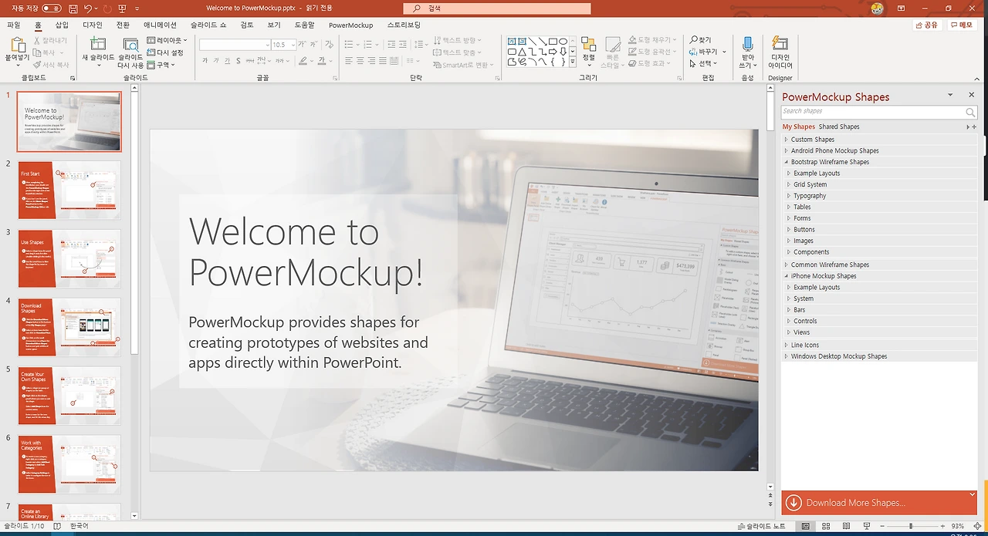Select the oval shape in shapes gallery
Screen dimensions: 988x536
[x=563, y=41]
